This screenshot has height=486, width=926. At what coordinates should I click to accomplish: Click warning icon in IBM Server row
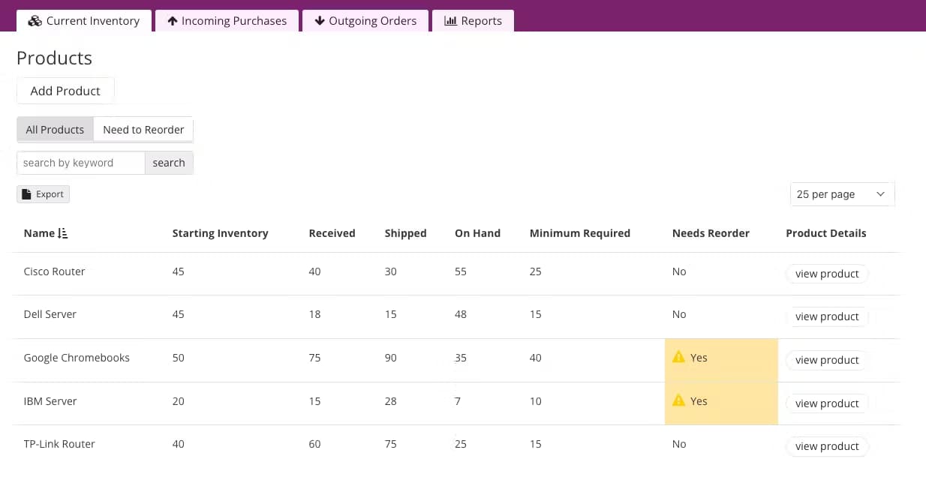point(678,401)
